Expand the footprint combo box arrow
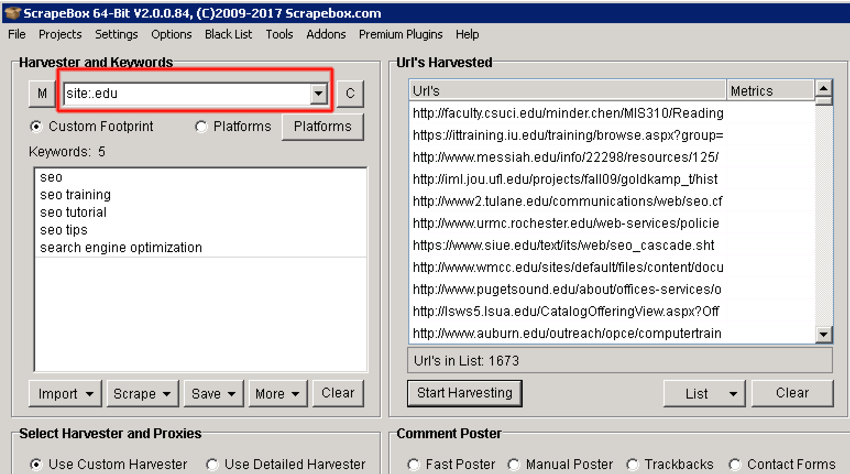This screenshot has height=474, width=850. click(319, 94)
